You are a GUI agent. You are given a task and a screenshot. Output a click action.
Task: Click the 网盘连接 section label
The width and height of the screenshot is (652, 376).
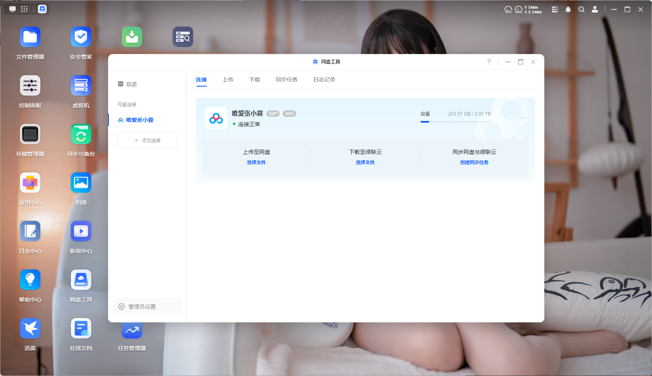pos(127,105)
